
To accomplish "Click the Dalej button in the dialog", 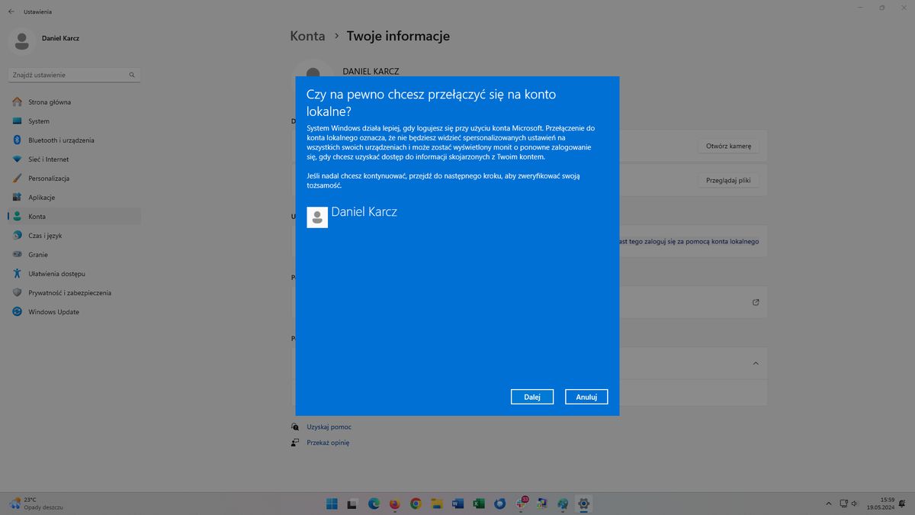I will click(531, 397).
